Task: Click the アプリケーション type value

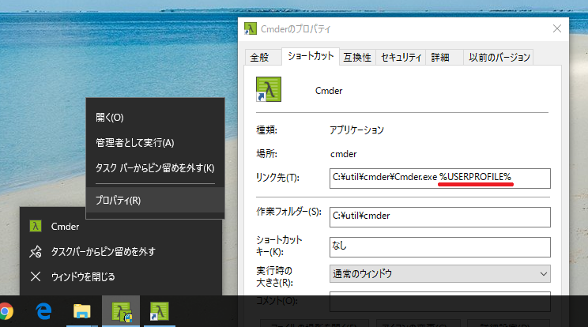Action: click(x=356, y=130)
